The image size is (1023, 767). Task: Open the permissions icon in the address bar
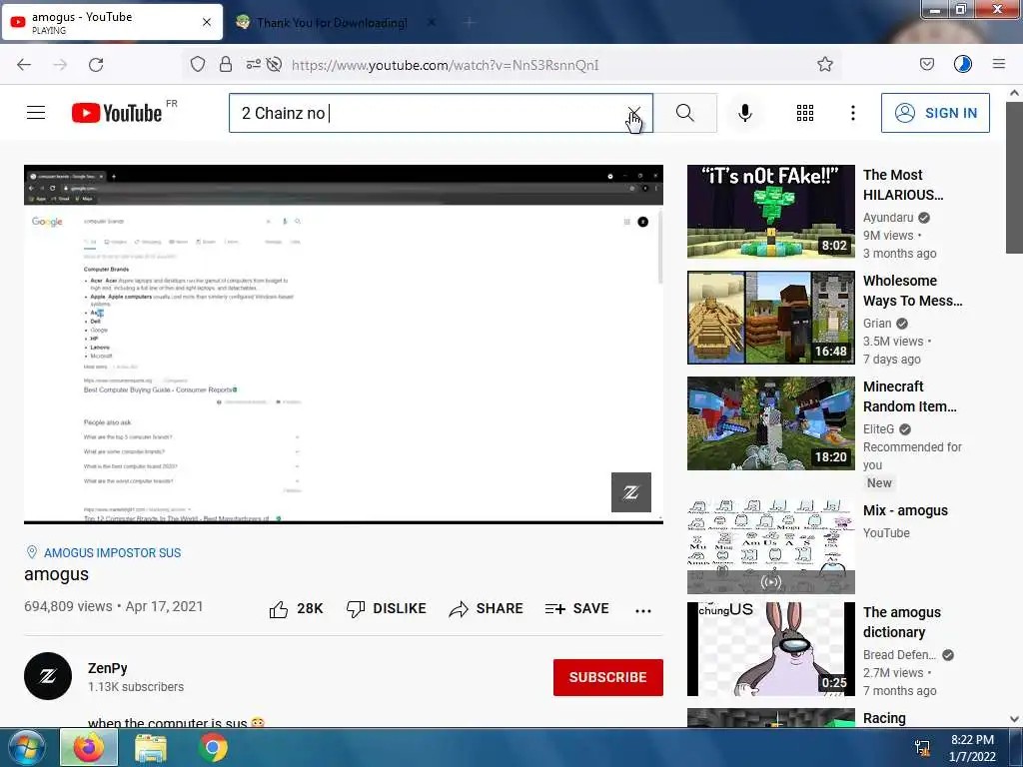pos(253,64)
